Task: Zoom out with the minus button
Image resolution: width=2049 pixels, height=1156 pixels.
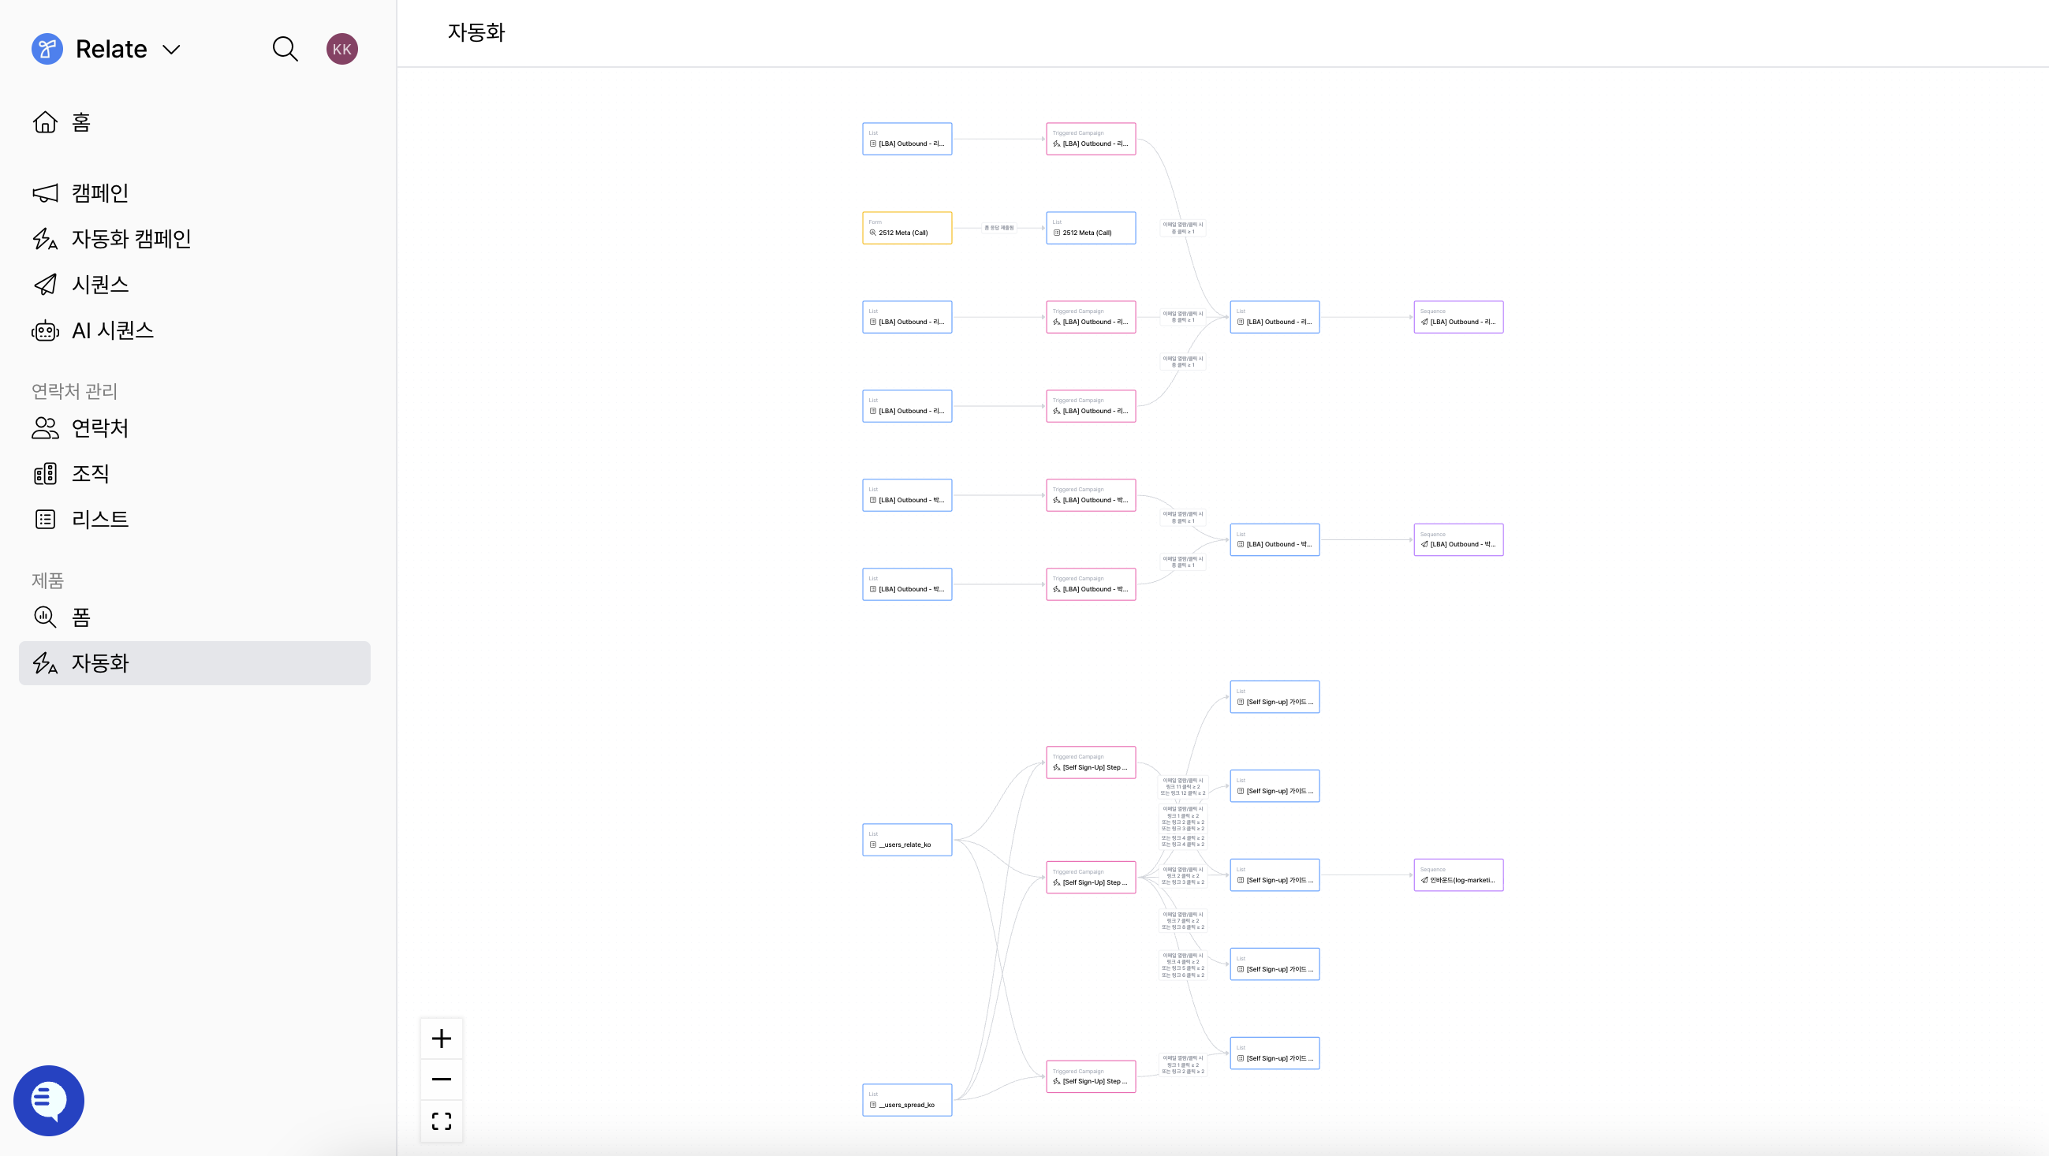Action: click(x=442, y=1079)
